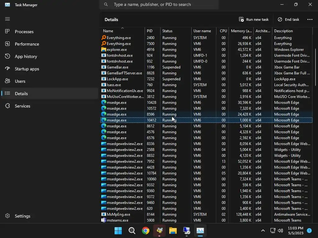
Task: Open taskbar Search magnifier
Action: pyautogui.click(x=132, y=231)
